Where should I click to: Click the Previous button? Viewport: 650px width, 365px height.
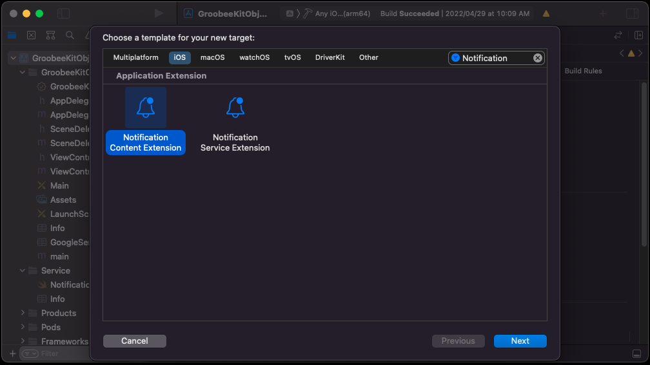pyautogui.click(x=458, y=341)
